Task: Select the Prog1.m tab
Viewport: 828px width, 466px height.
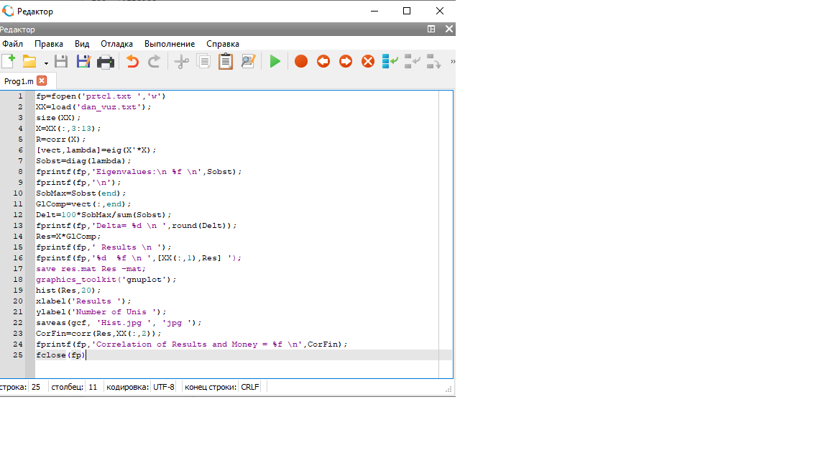Action: 19,81
